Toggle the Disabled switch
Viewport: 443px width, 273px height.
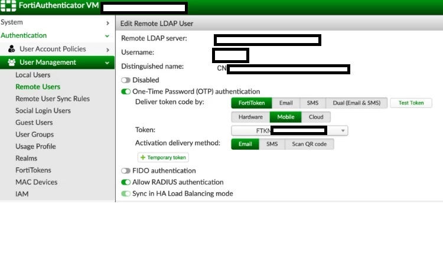click(x=126, y=80)
